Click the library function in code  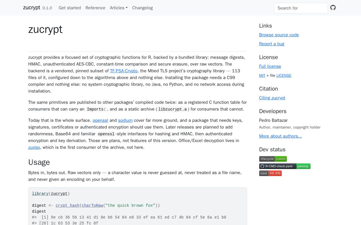(40, 194)
